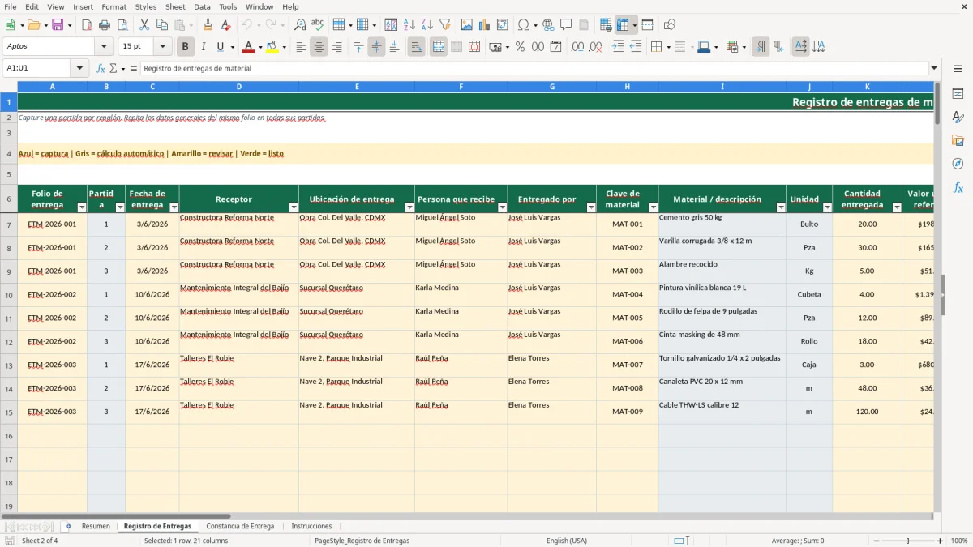Insert a comment
This screenshot has height=547, width=973.
566,25
